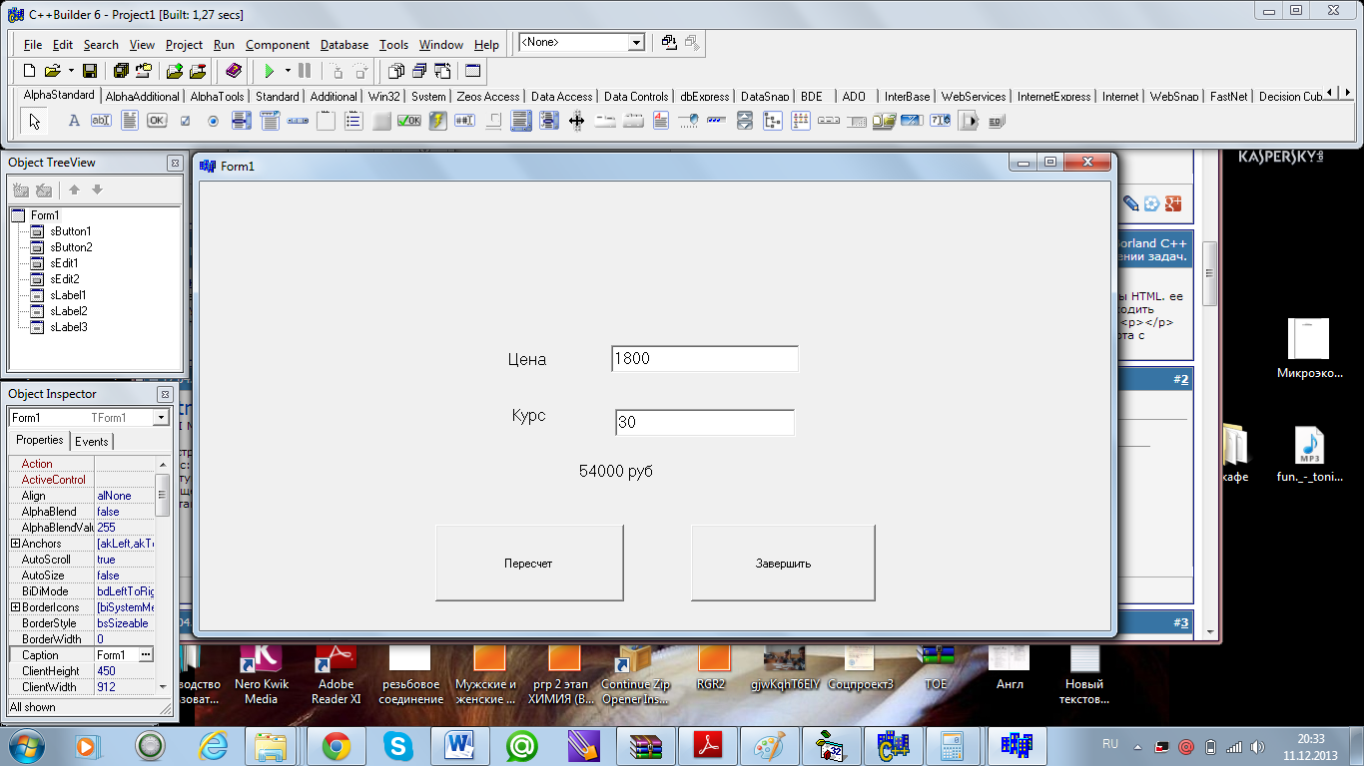Click the Save floppy disk icon
1364x766 pixels.
point(90,71)
